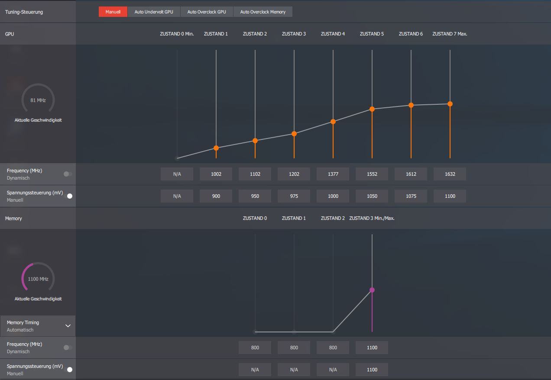The height and width of the screenshot is (380, 551).
Task: Click GPU Zustand 5 slider handle
Action: coord(372,109)
